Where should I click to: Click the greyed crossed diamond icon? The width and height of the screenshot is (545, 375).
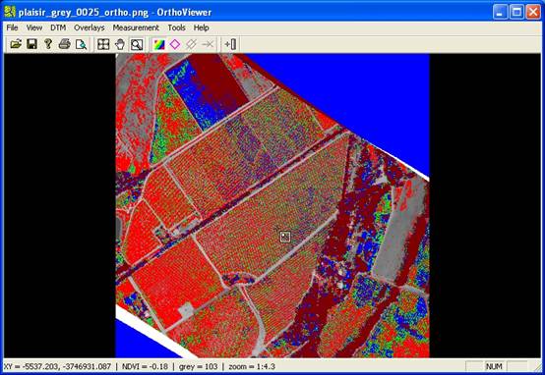point(191,44)
